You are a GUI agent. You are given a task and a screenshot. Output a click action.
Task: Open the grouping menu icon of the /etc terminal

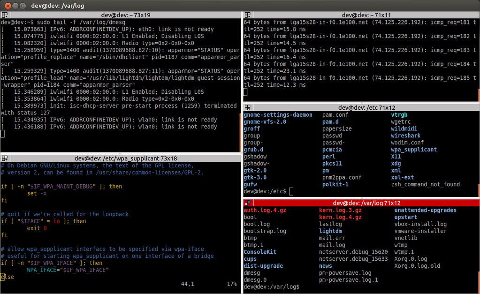pyautogui.click(x=246, y=108)
